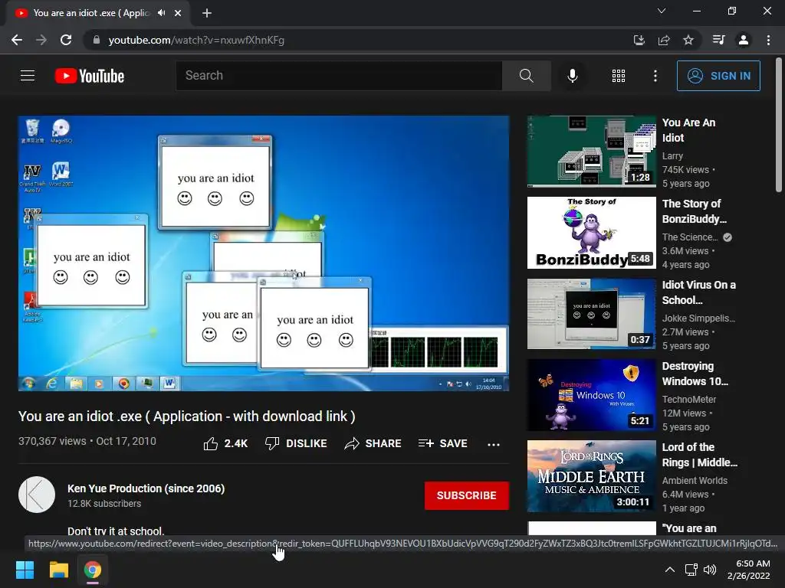785x588 pixels.
Task: Open Ken Yue Production channel name link
Action: 146,488
